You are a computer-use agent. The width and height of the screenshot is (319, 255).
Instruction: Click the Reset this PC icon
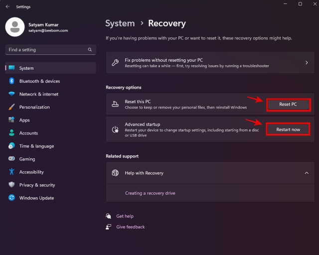(x=115, y=104)
